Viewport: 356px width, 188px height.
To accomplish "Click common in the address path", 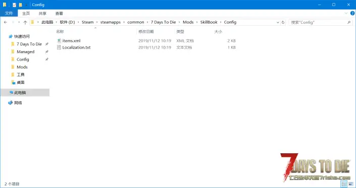I will coord(136,22).
